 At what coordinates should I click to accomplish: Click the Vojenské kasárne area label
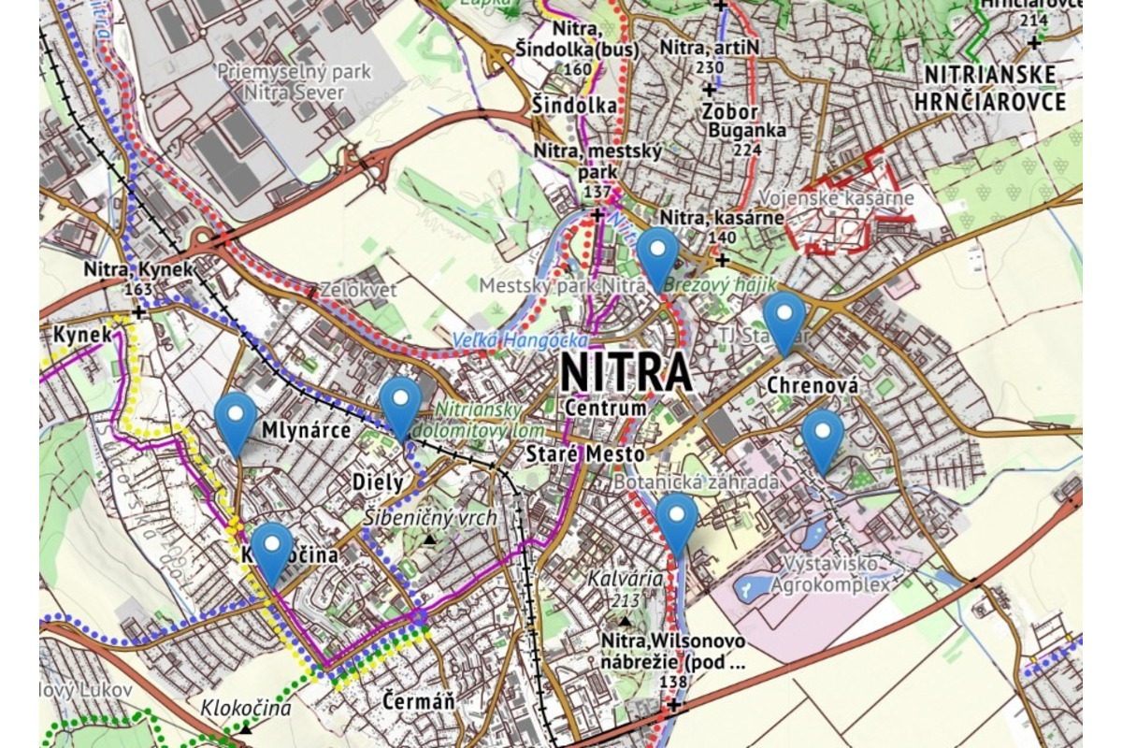[x=835, y=198]
